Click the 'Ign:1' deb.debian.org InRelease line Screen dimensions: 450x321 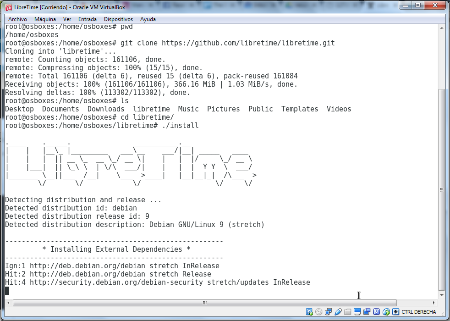tap(112, 266)
